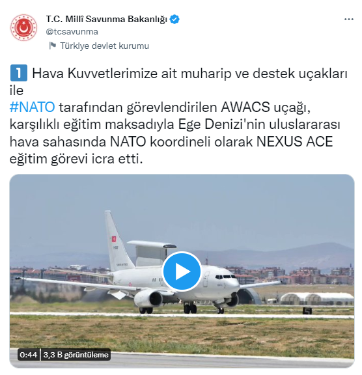The image size is (362, 375).
Task: Open the T.C. Millî Savunma Bakanlığı account name
Action: point(107,20)
